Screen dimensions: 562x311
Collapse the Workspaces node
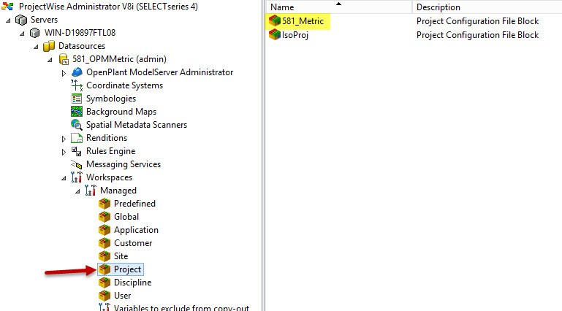(64, 178)
